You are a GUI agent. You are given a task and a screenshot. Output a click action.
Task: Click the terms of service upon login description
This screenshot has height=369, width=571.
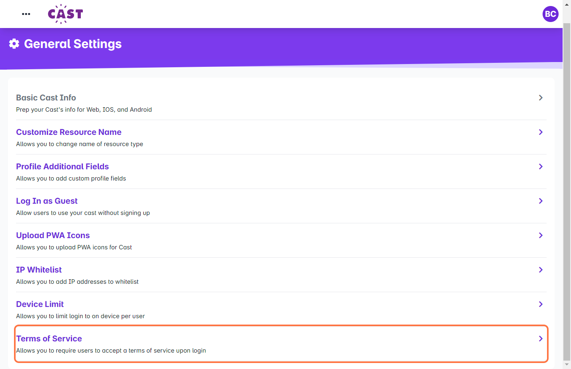[x=111, y=351]
